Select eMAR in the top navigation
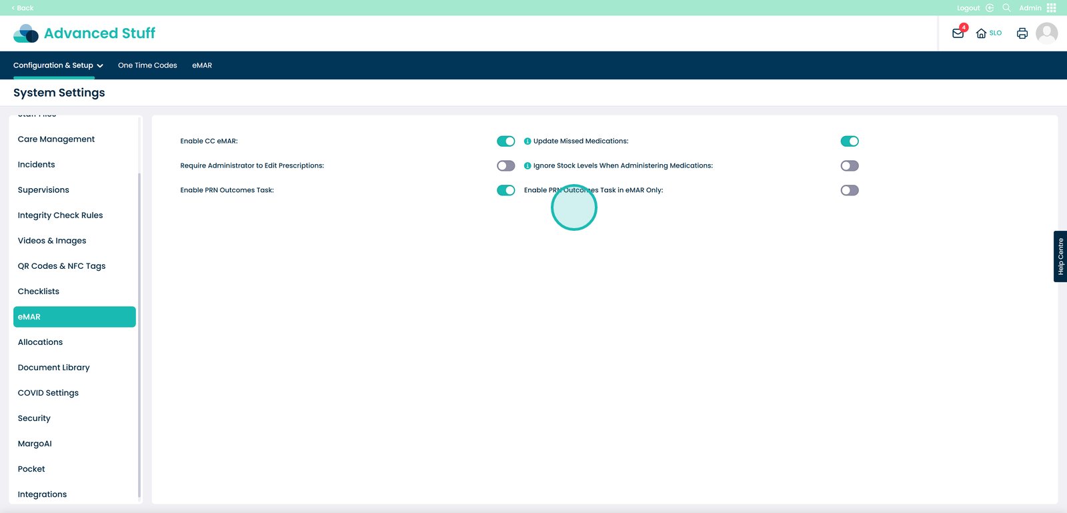1067x513 pixels. point(202,65)
